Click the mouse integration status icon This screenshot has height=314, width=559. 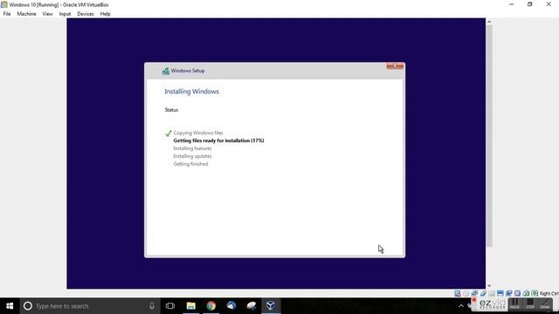click(x=526, y=293)
